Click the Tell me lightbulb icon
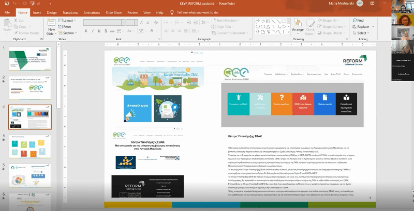The height and width of the screenshot is (211, 414). 172,11
